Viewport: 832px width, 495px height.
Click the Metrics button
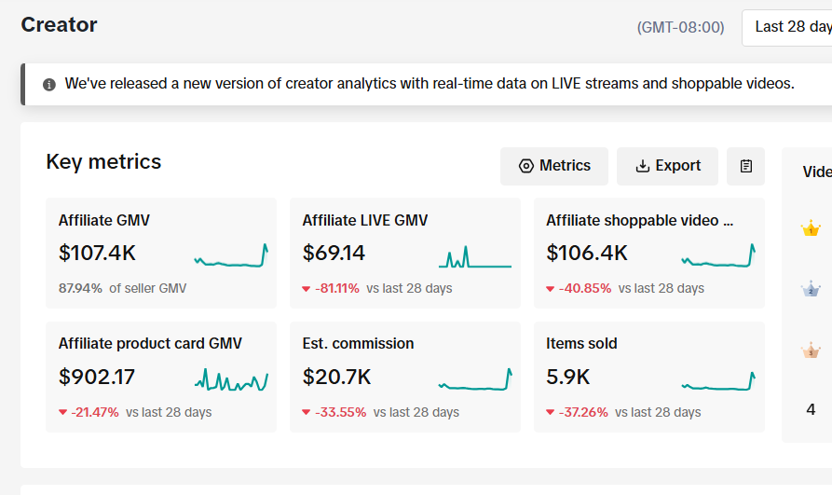point(554,166)
